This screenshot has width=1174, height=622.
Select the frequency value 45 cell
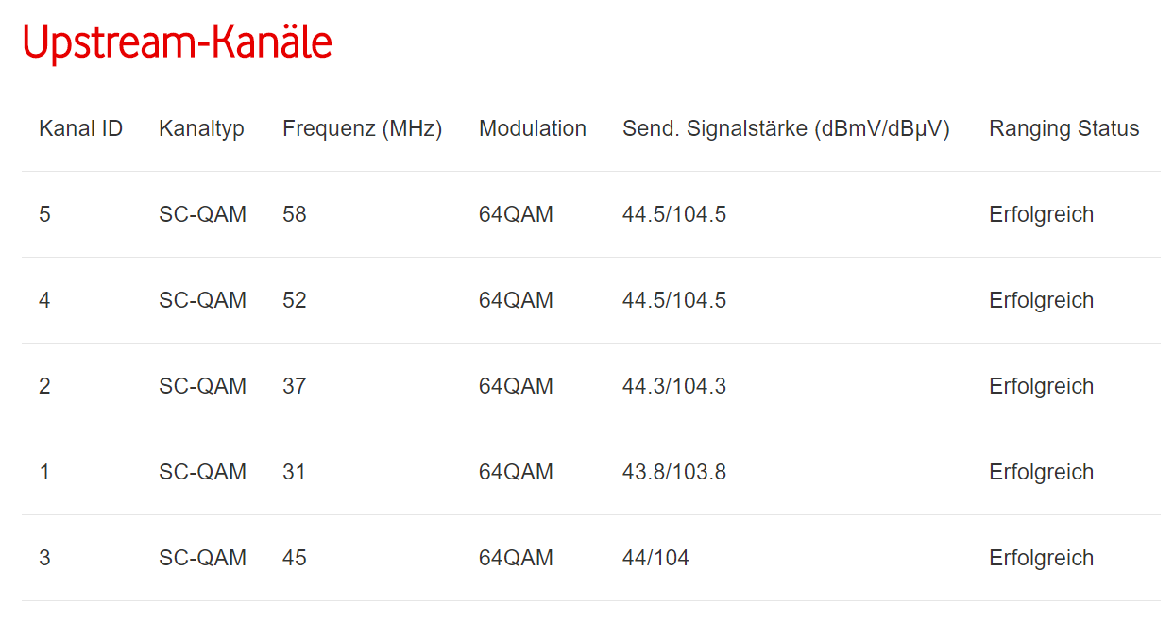[x=294, y=558]
